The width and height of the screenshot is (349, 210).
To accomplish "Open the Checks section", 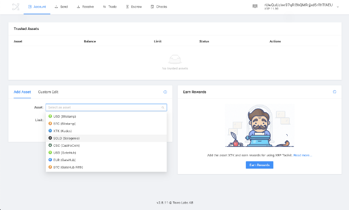I will coord(160,7).
